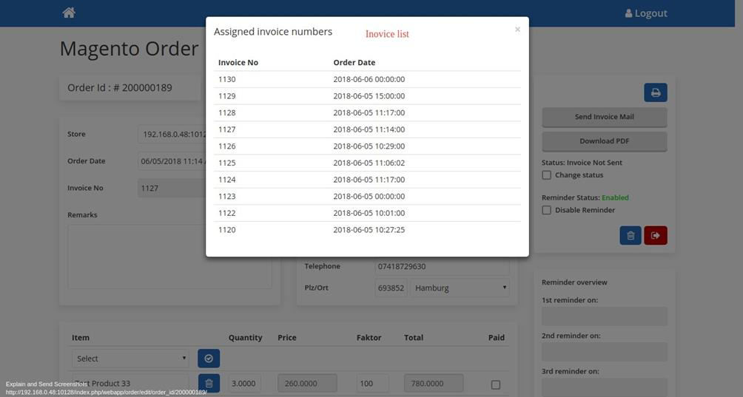Click the 1st reminder date field

[x=604, y=316]
